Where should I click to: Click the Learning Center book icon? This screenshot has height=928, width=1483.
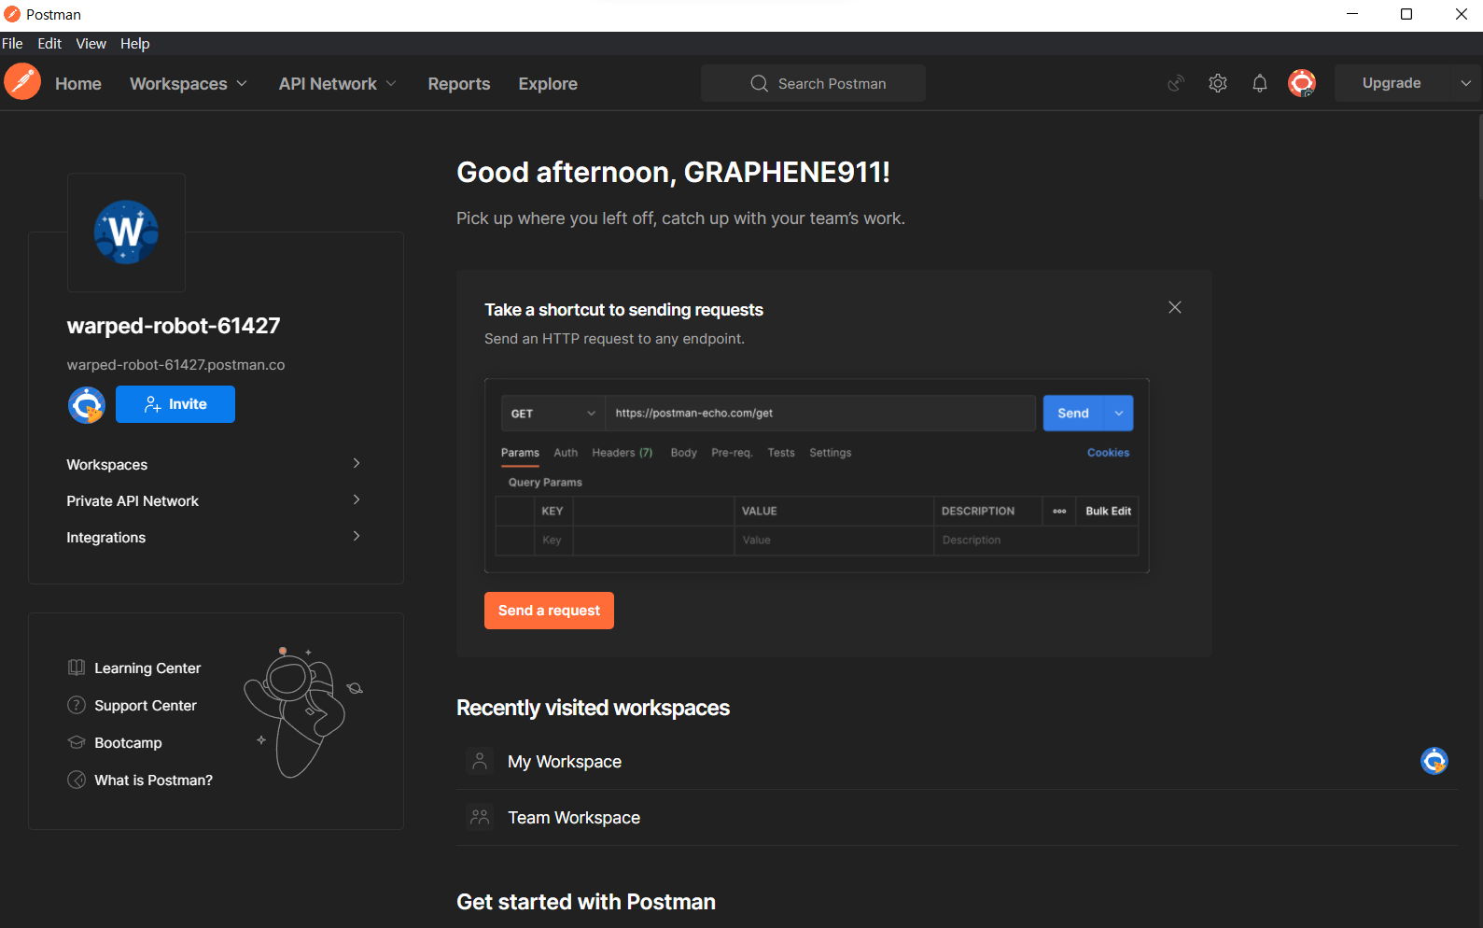[77, 668]
